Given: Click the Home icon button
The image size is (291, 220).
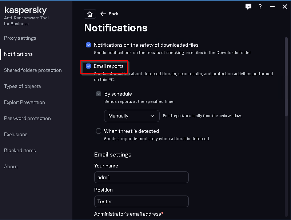Looking at the screenshot, I should pyautogui.click(x=90, y=14).
